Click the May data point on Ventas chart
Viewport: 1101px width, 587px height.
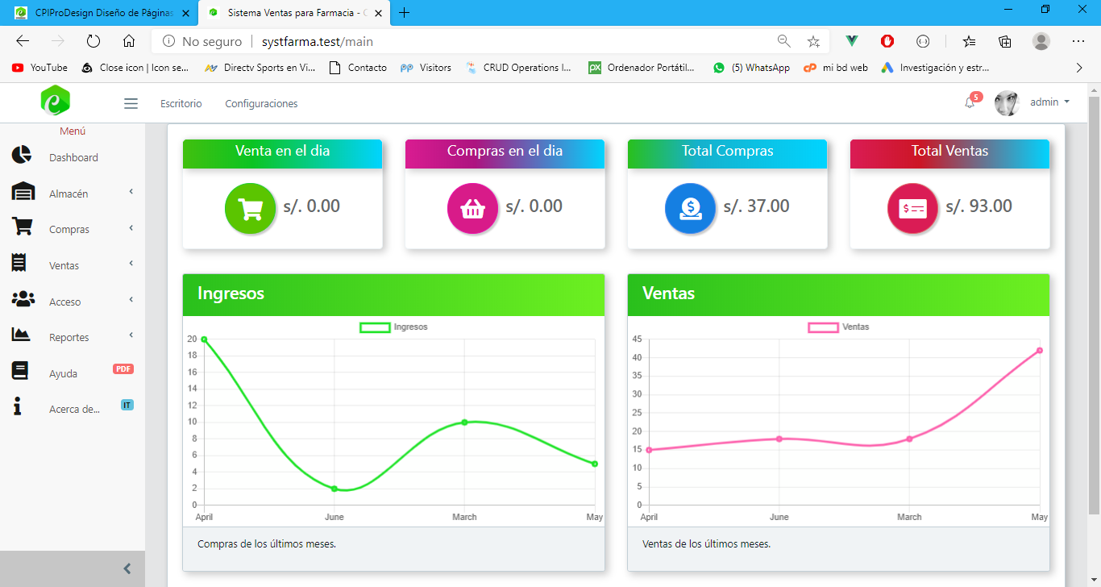tap(1040, 350)
